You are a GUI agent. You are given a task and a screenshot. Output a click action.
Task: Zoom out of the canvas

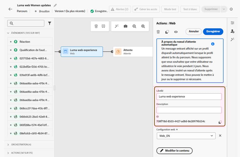click(134, 26)
